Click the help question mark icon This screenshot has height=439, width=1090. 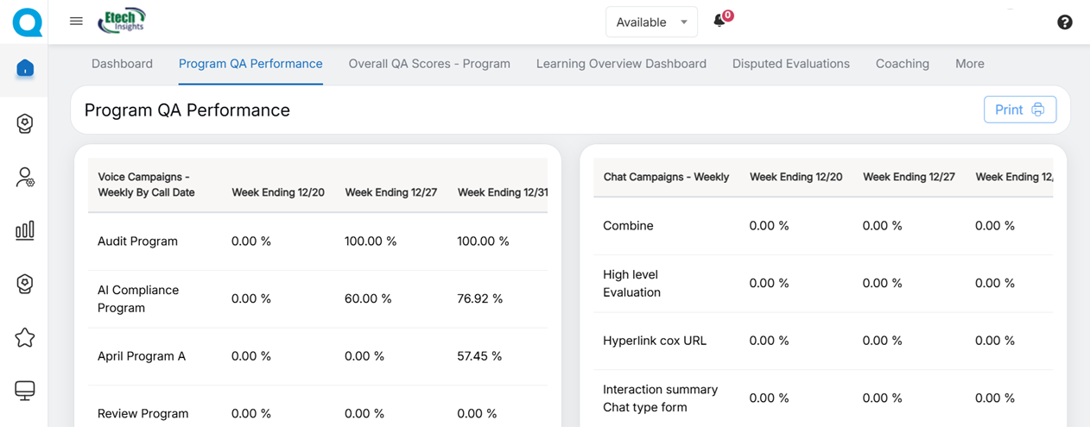pyautogui.click(x=1064, y=22)
